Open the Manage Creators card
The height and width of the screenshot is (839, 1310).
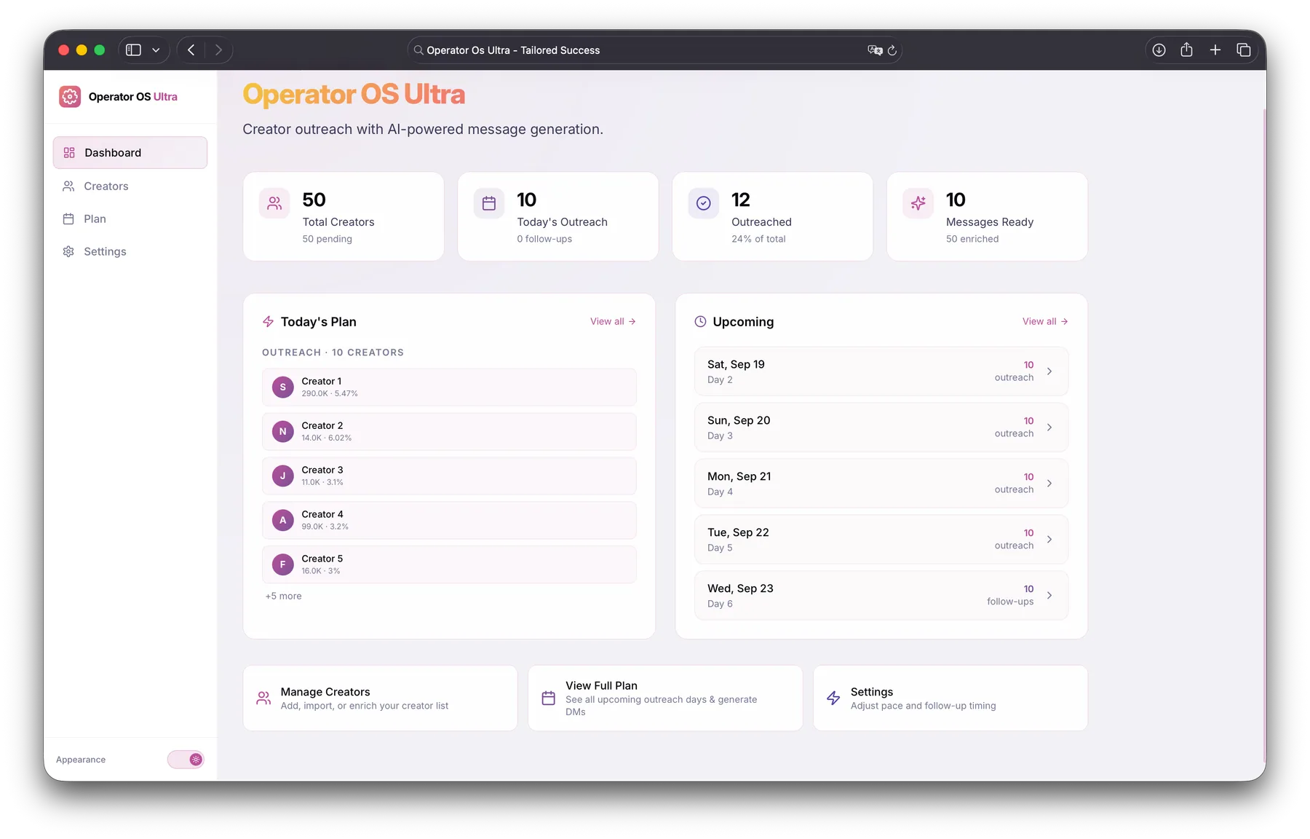tap(380, 698)
